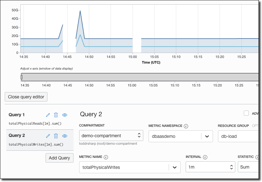Click the totalPhysicalWrites[1m].sum() query text

(36, 144)
